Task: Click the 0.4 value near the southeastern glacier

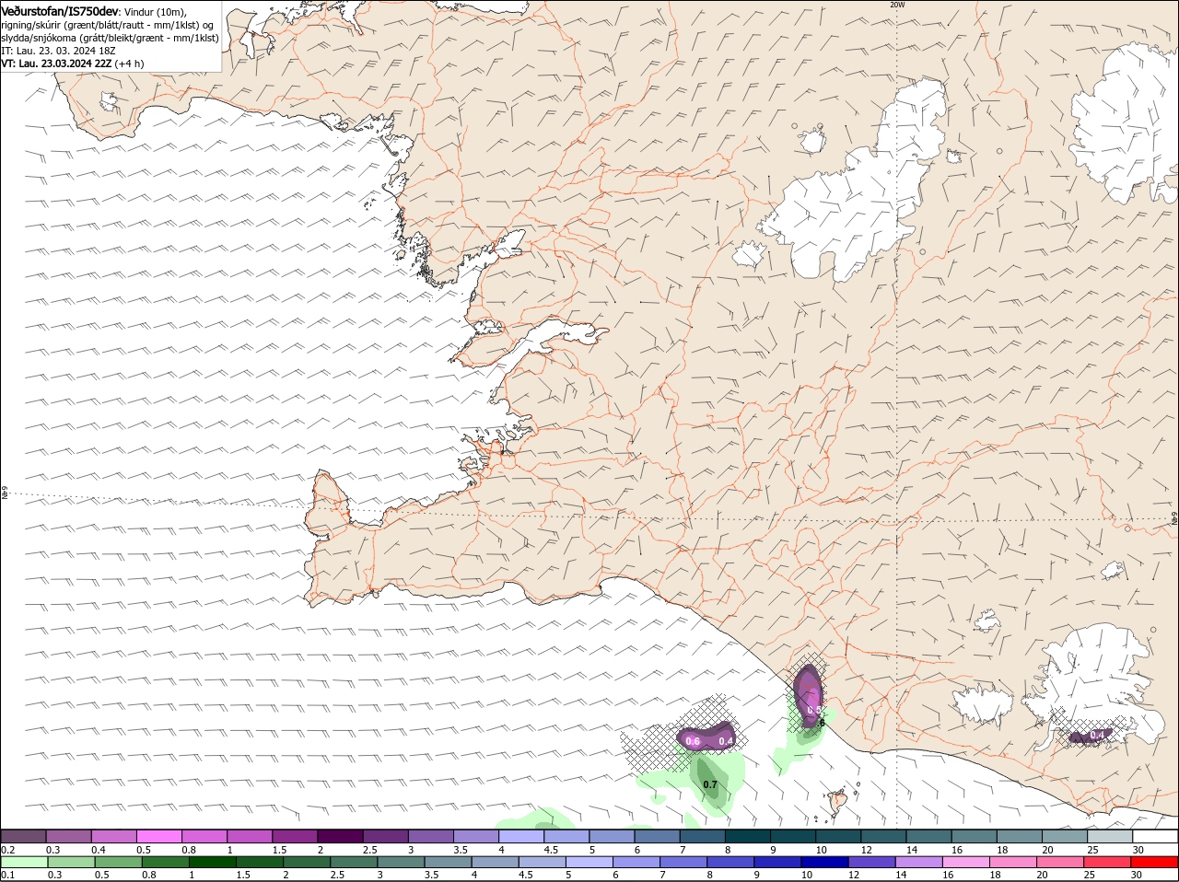Action: pyautogui.click(x=1097, y=735)
